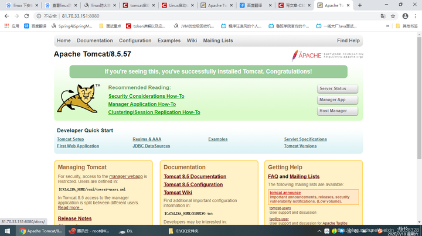Open the Tencent Cloud root terminal taskbar item
The width and height of the screenshot is (422, 236).
tap(89, 231)
